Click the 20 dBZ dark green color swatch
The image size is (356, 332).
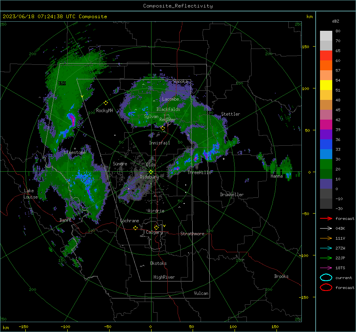coord(326,174)
